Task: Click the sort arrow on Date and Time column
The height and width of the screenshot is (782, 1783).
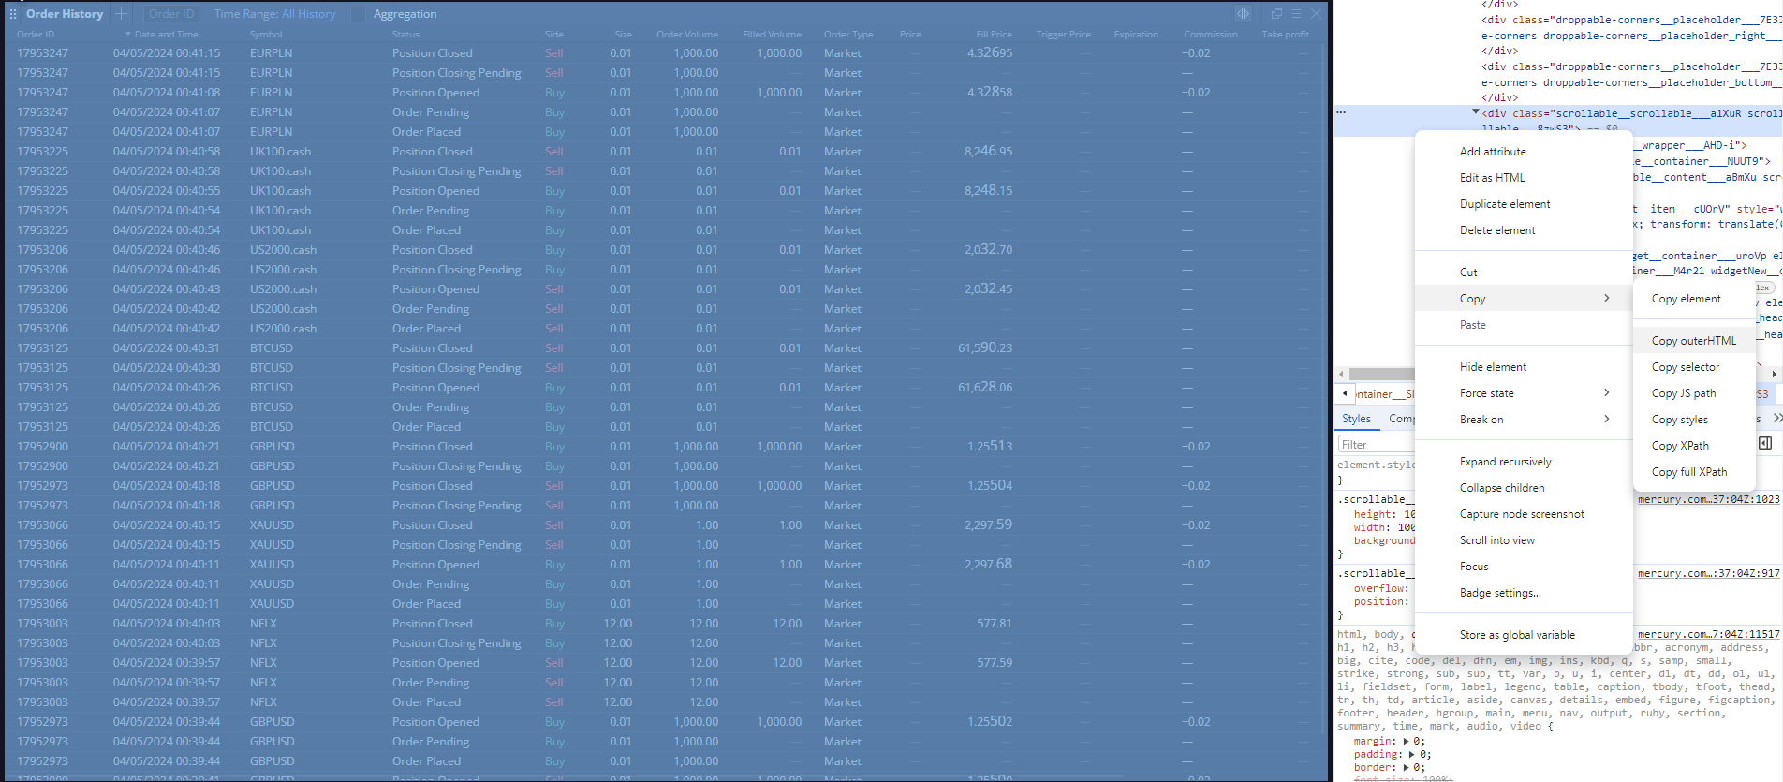Action: click(128, 35)
